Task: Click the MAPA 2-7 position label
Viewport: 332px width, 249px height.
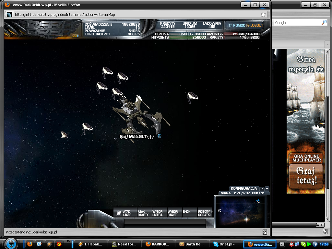Action: tap(243, 193)
